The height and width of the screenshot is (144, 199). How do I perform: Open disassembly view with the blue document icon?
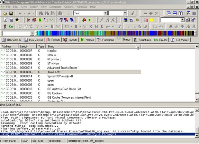pyautogui.click(x=5, y=20)
